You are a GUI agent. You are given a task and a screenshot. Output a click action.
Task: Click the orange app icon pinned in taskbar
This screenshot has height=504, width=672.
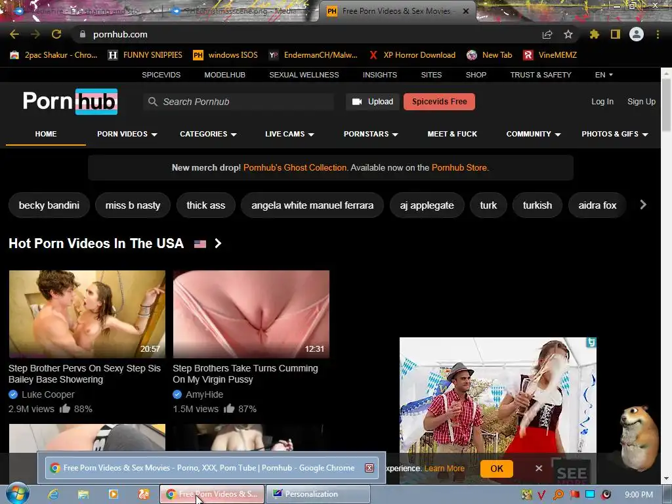click(144, 494)
